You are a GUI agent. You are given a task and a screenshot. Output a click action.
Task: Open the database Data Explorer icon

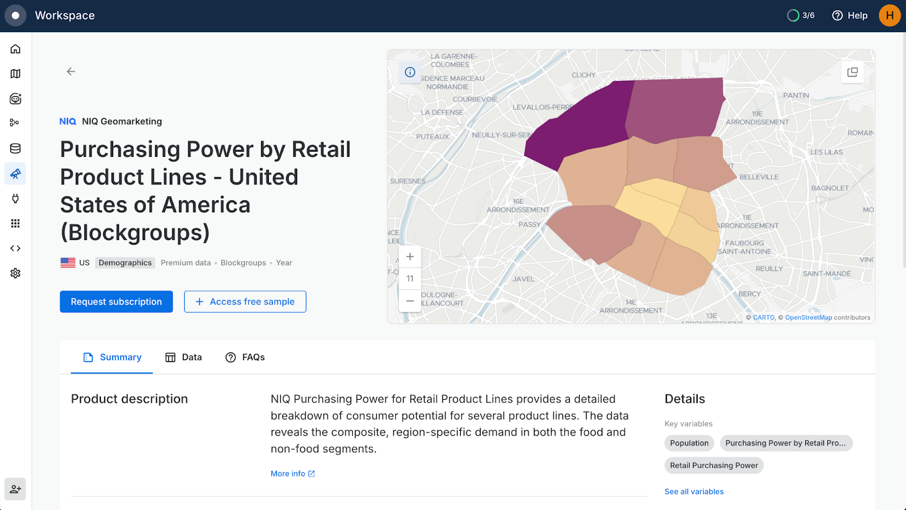(x=15, y=148)
